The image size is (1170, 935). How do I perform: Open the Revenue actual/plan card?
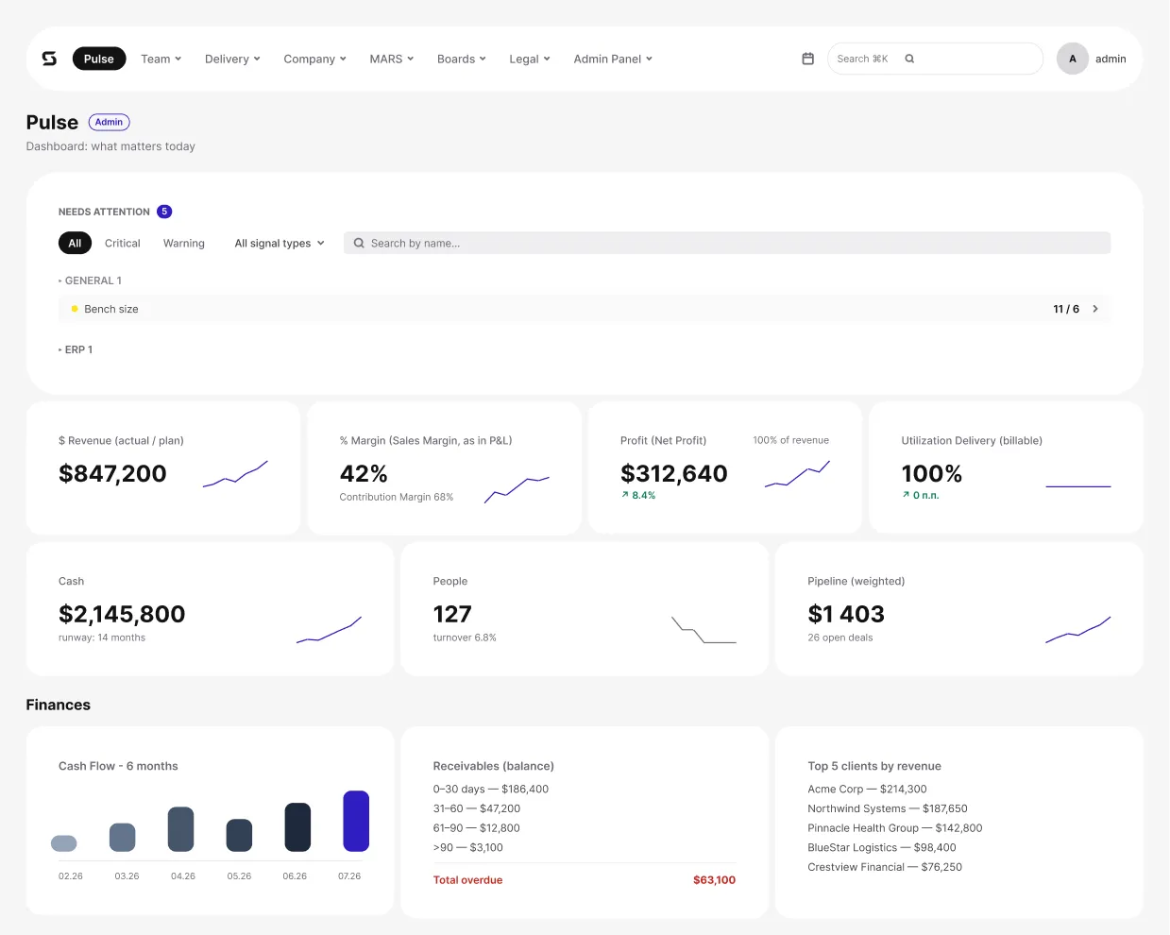(x=163, y=468)
